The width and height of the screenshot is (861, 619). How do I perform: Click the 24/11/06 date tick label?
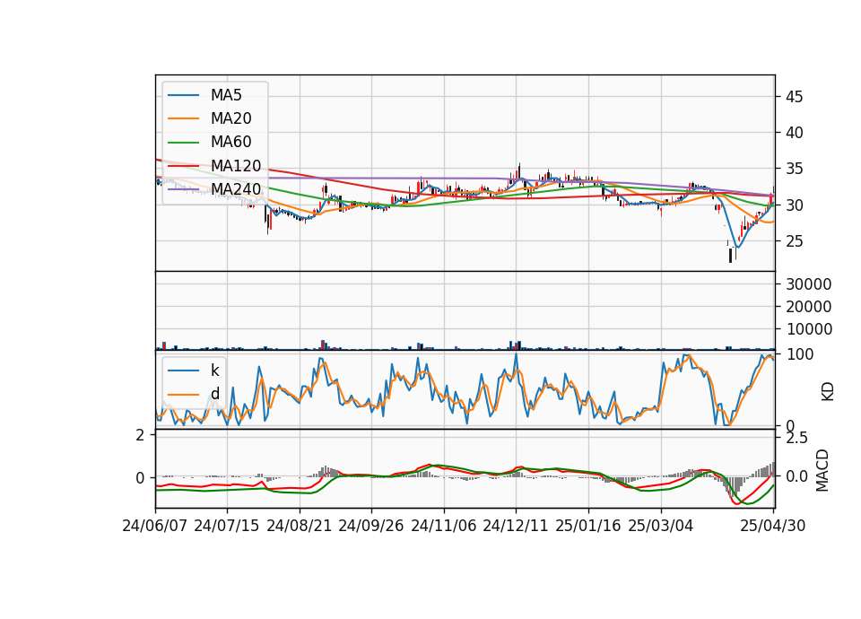tap(444, 526)
